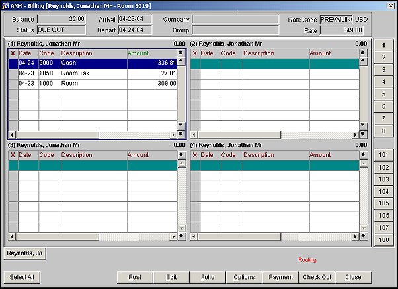The width and height of the screenshot is (398, 289).
Task: Mark the X cell for Room Tax row
Action: pyautogui.click(x=13, y=73)
